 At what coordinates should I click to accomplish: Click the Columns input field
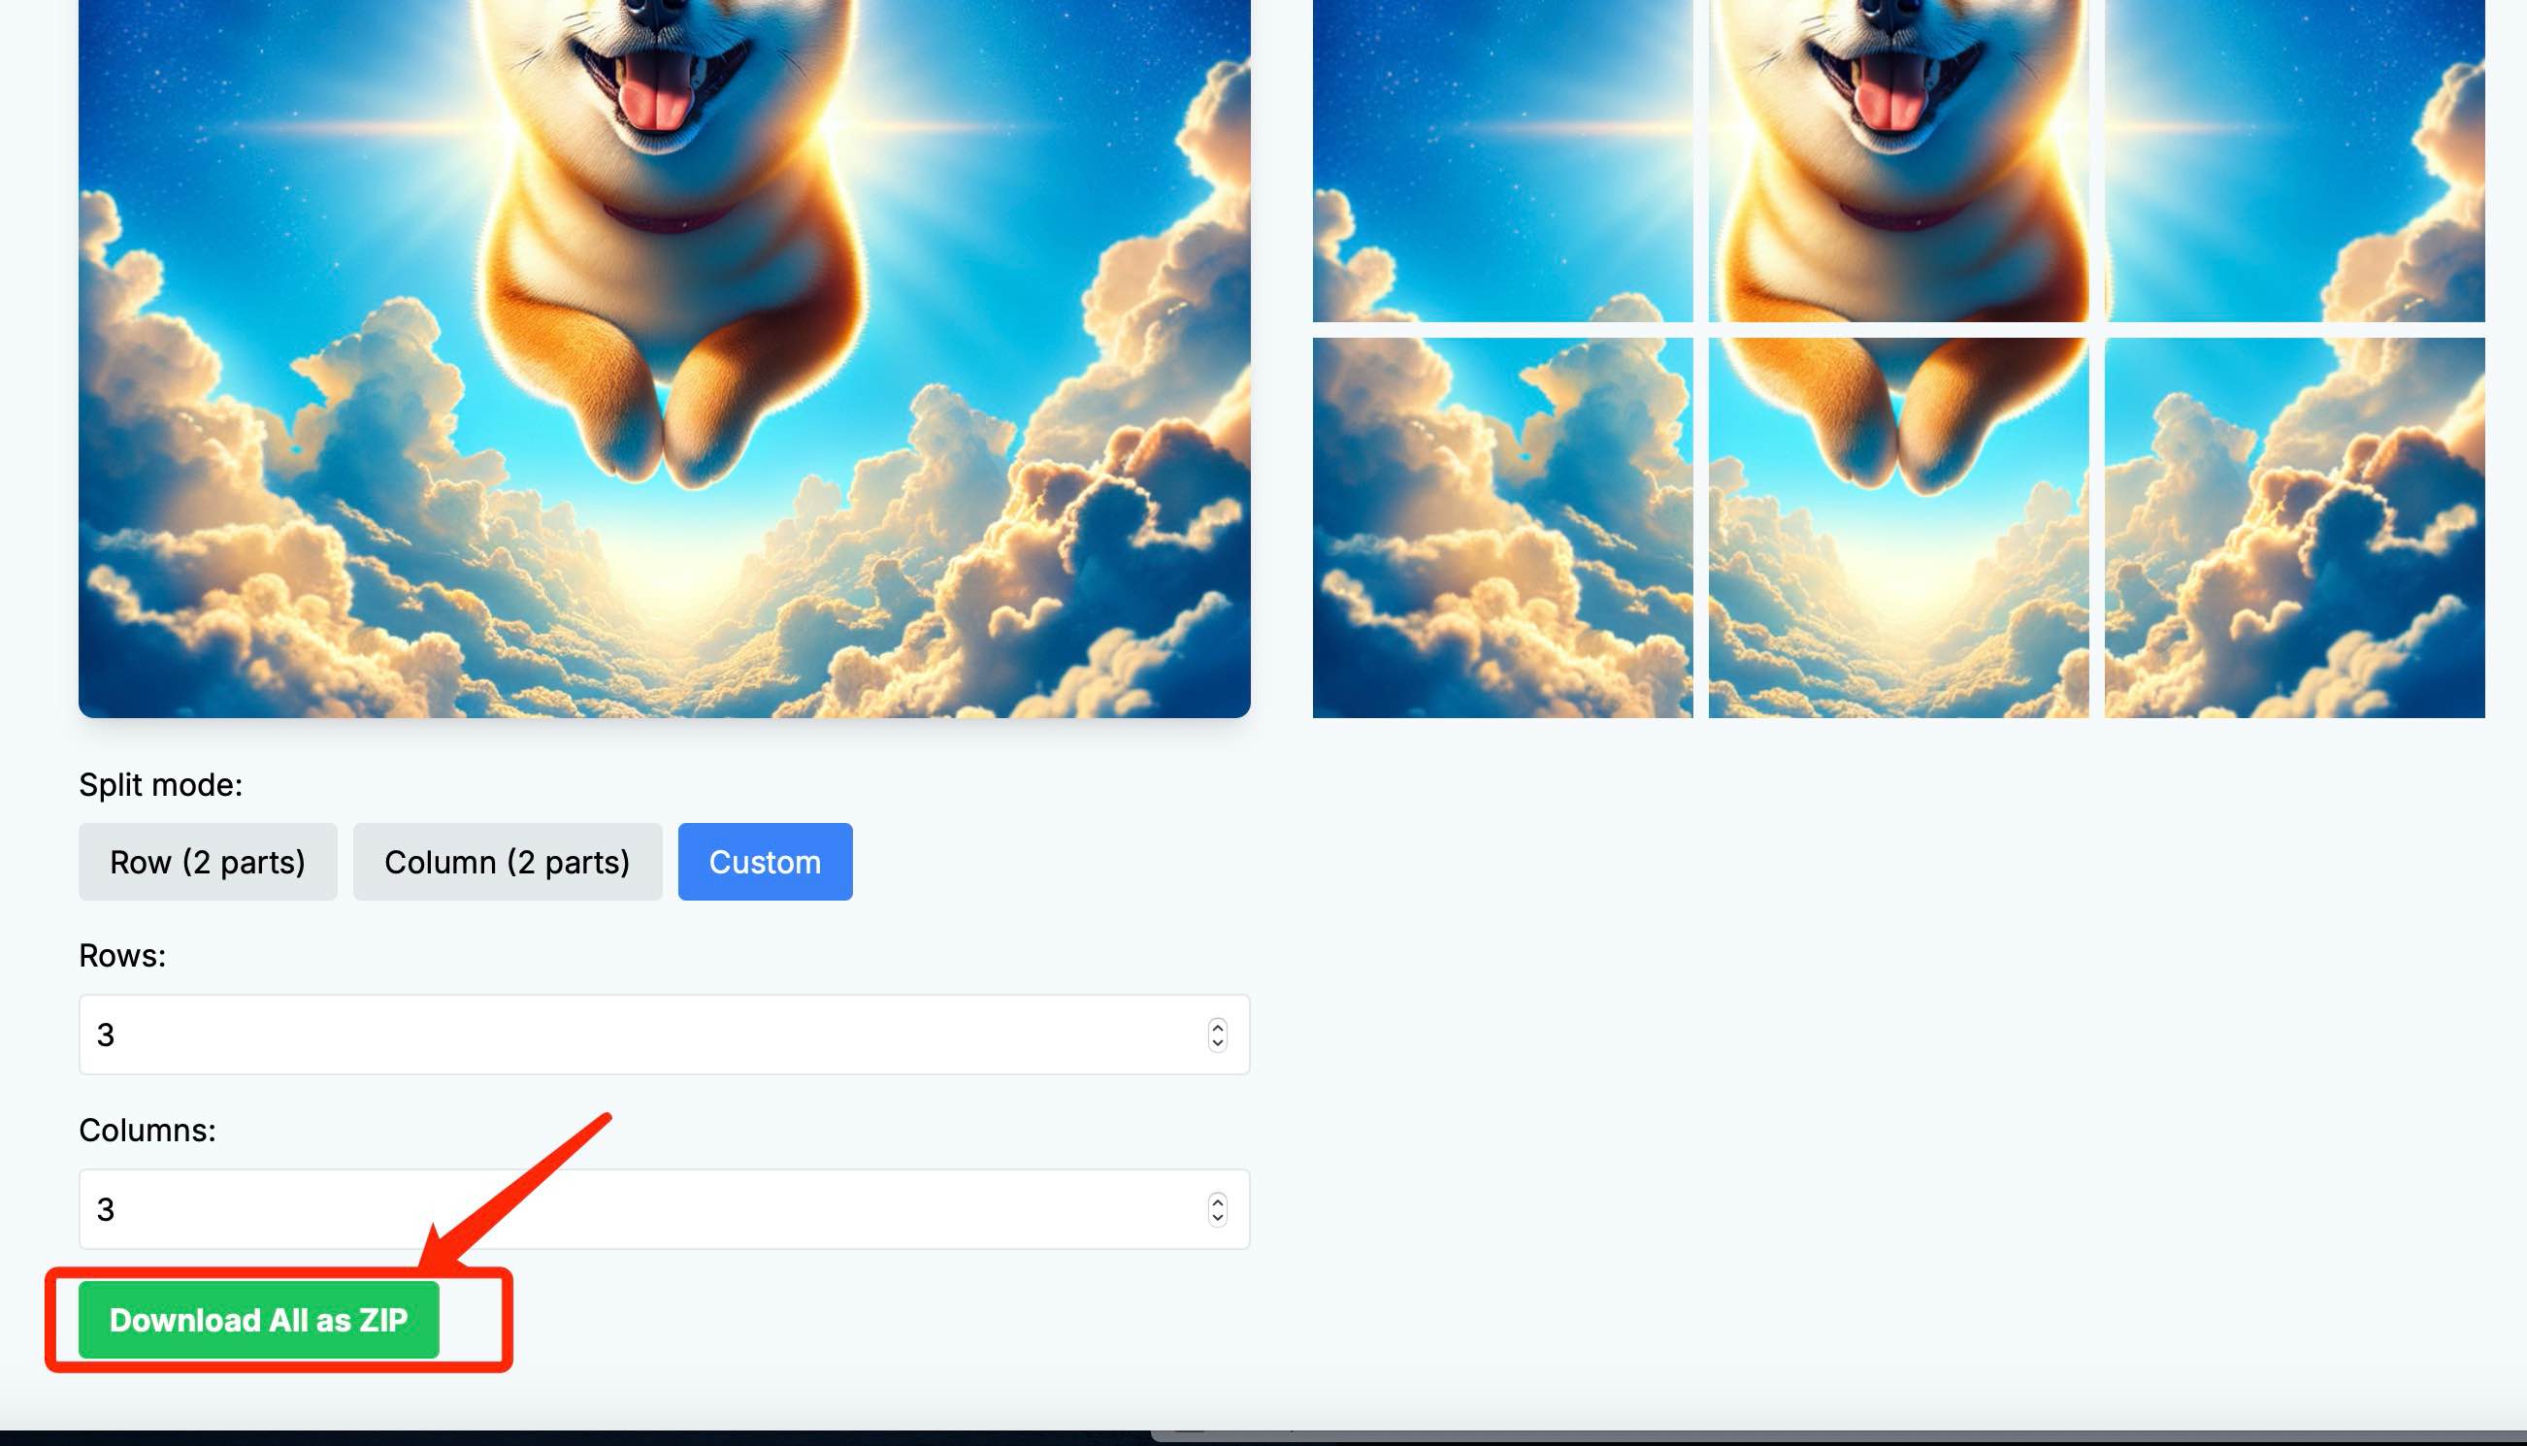pyautogui.click(x=663, y=1208)
